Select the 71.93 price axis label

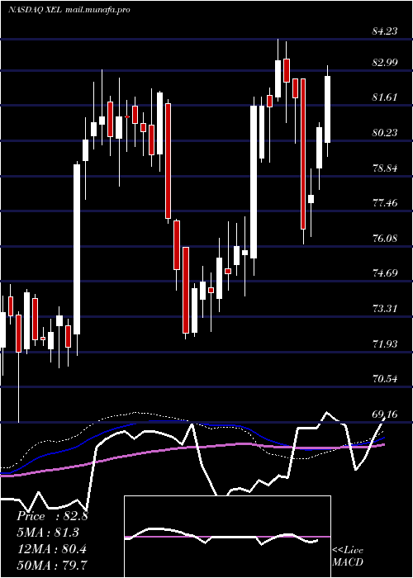tap(385, 344)
